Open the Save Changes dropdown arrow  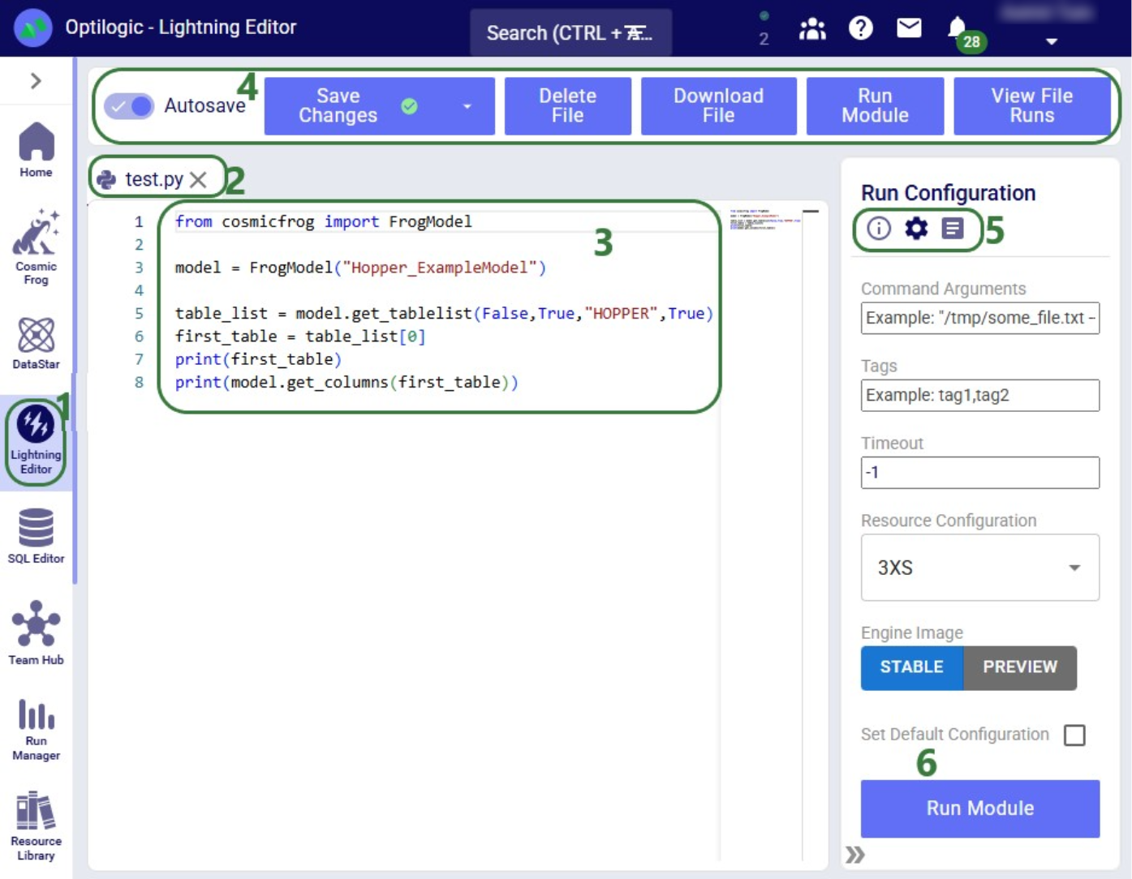[x=467, y=106]
